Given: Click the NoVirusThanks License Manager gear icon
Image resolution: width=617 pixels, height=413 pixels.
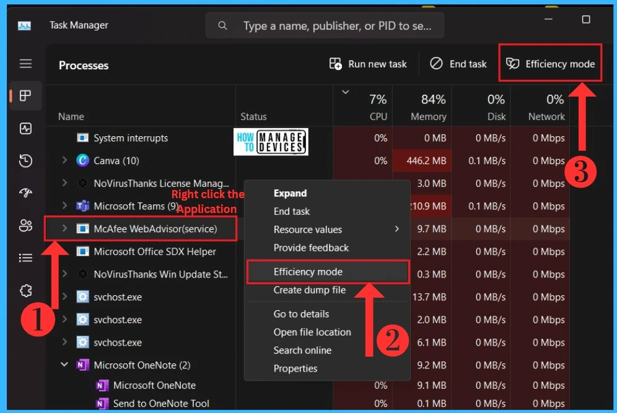Looking at the screenshot, I should (82, 183).
